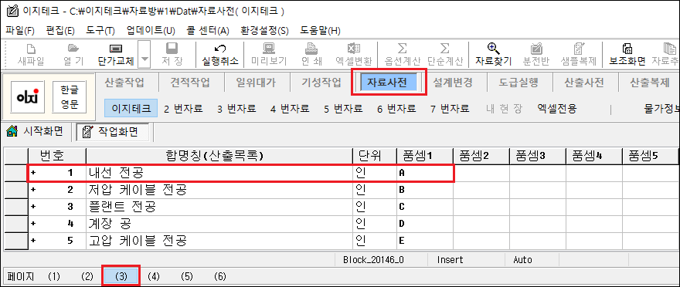This screenshot has width=680, height=287.
Task: Click the olxi logo button
Action: [x=27, y=97]
